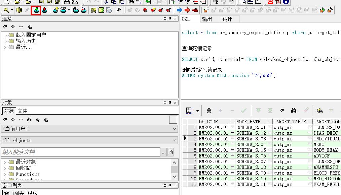Click the red right-arrow toolbar icon

tap(187, 10)
